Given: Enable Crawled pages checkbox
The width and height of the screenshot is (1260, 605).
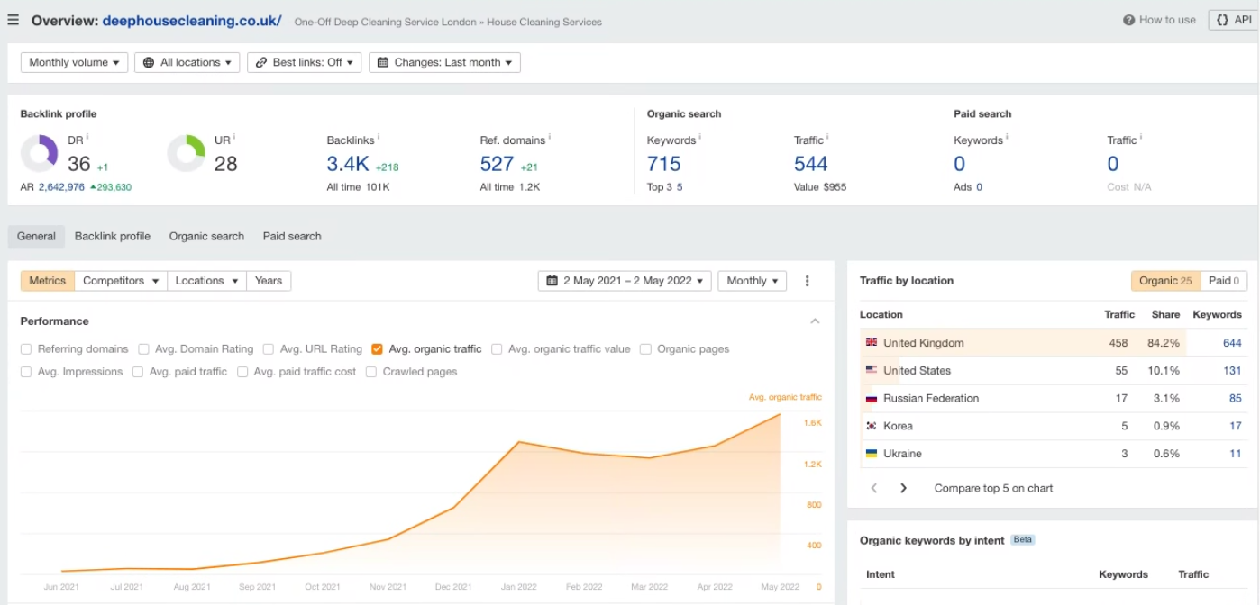Looking at the screenshot, I should click(371, 372).
